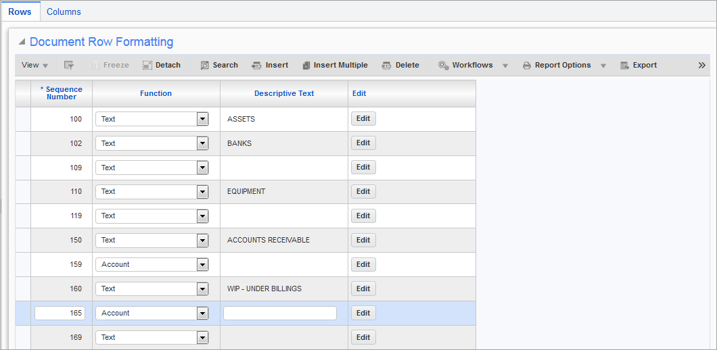Switch to the Columns tab
717x350 pixels.
64,12
